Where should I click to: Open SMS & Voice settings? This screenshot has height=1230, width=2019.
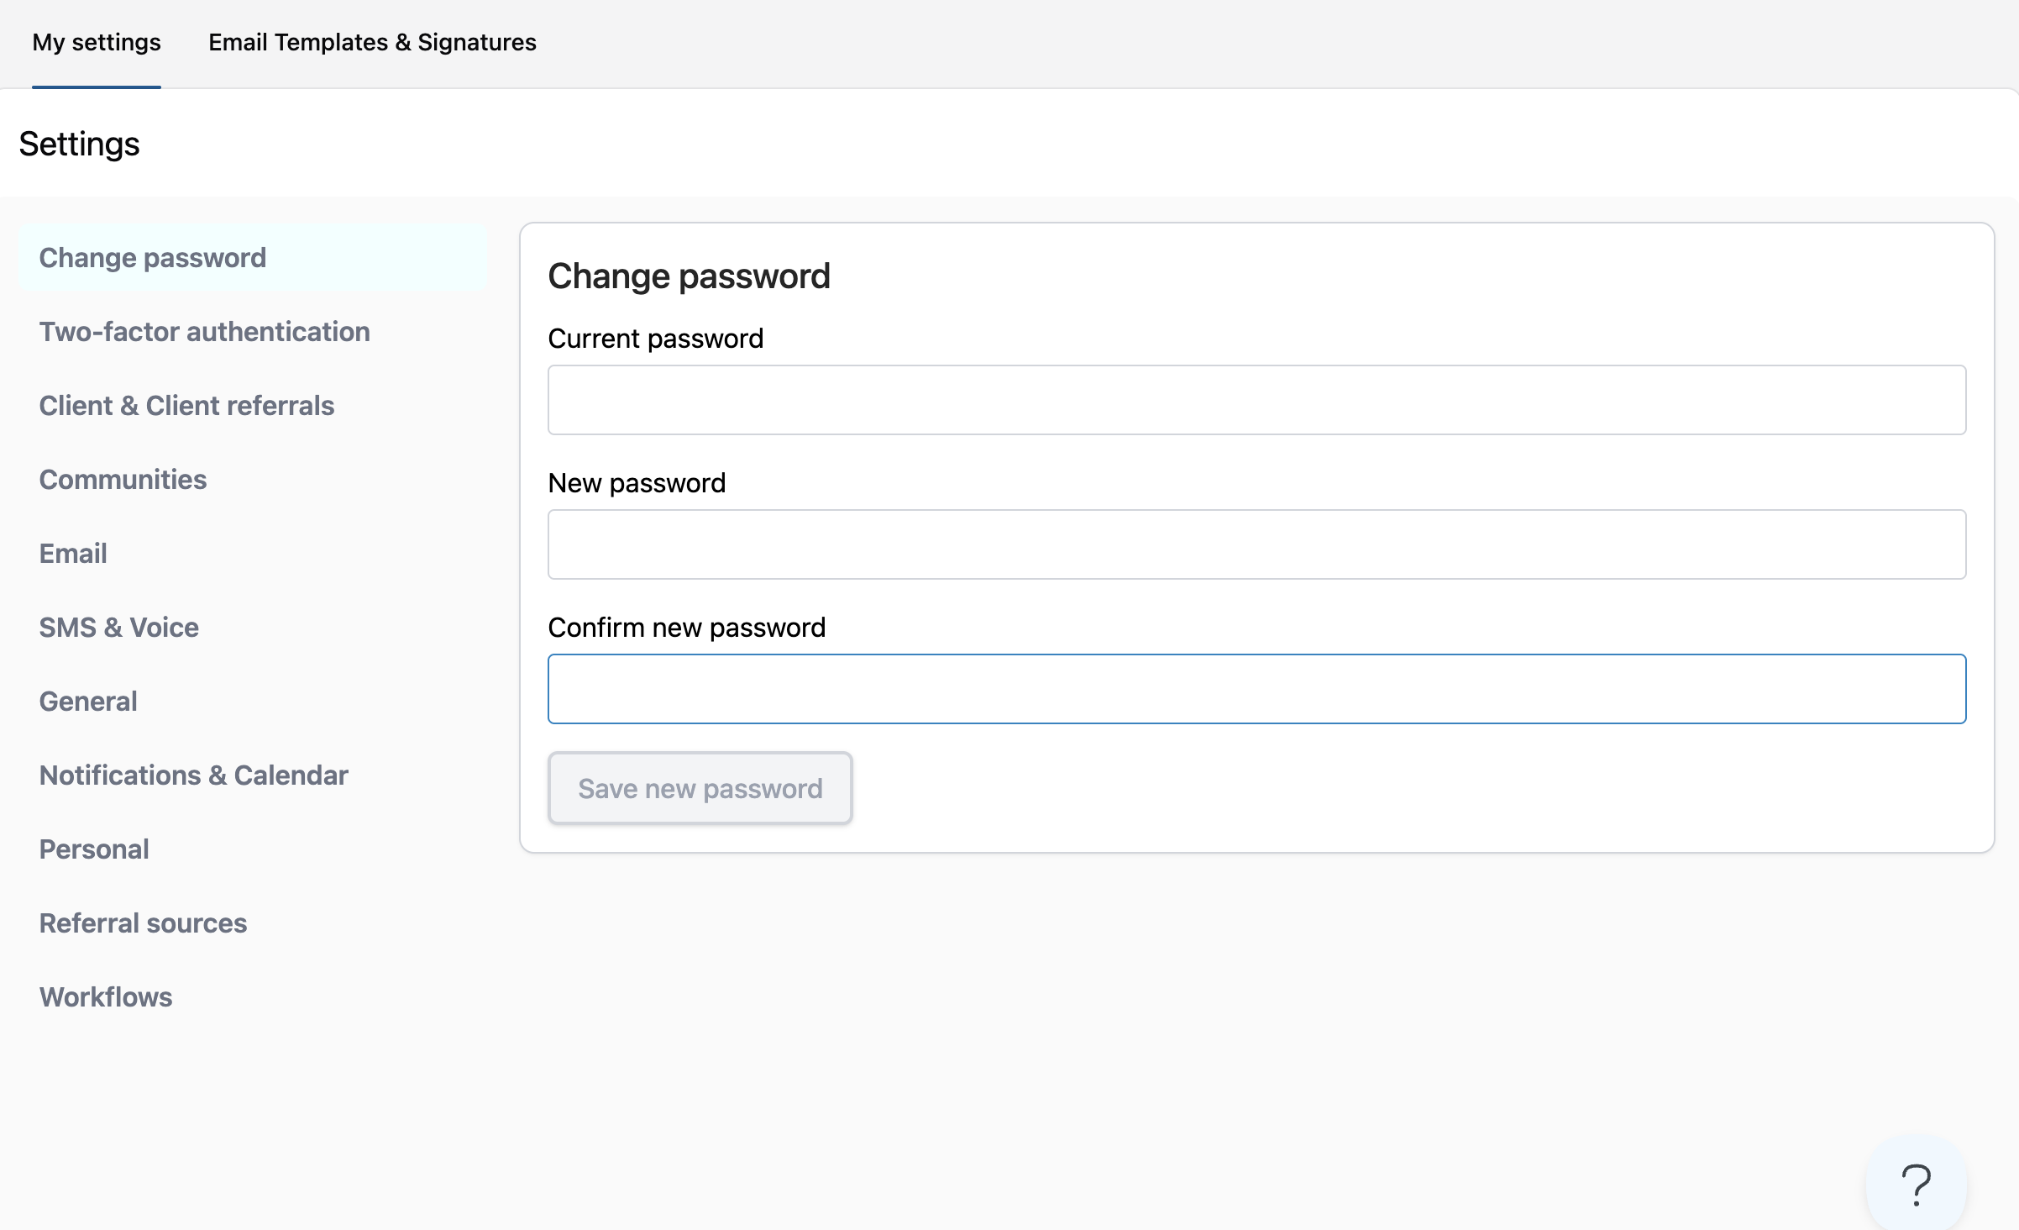[118, 628]
